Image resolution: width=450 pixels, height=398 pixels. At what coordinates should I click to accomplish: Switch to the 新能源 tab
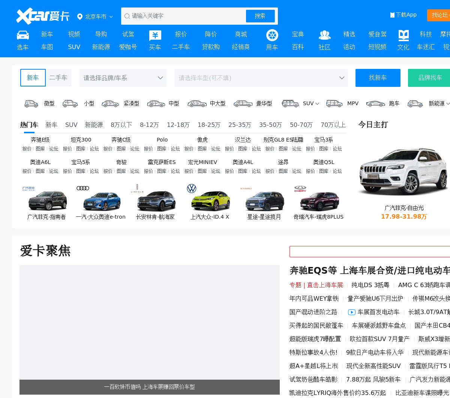[94, 125]
